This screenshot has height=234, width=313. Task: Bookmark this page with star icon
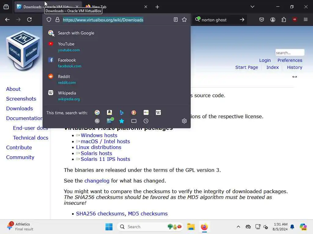pyautogui.click(x=184, y=19)
